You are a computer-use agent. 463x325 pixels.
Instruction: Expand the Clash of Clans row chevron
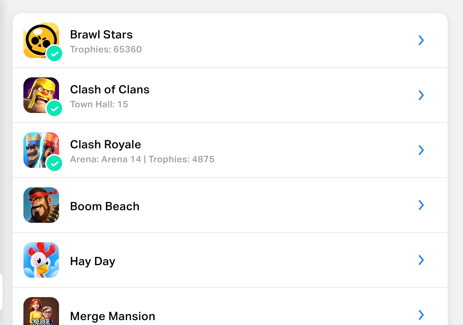(x=421, y=95)
